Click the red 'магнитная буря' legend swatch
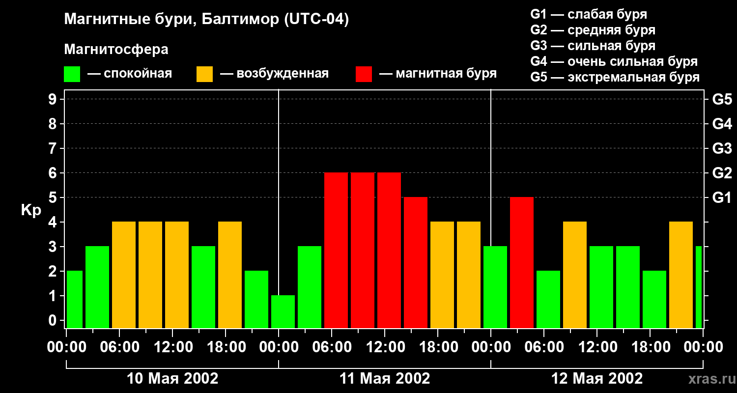The image size is (737, 393). pos(364,74)
